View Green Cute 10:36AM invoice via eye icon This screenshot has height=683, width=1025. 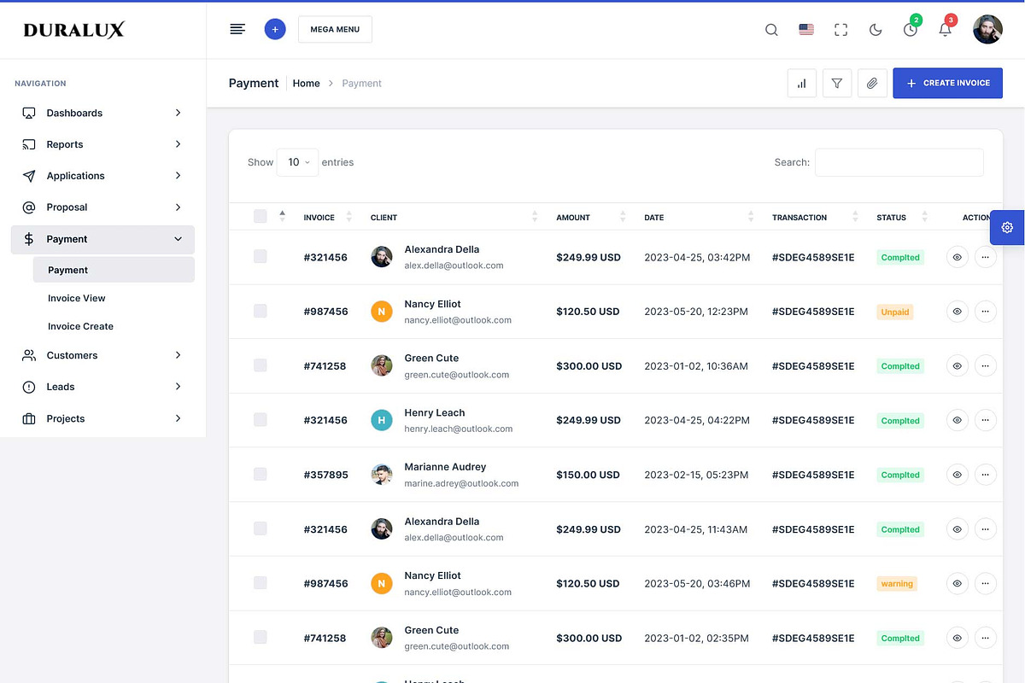tap(958, 365)
